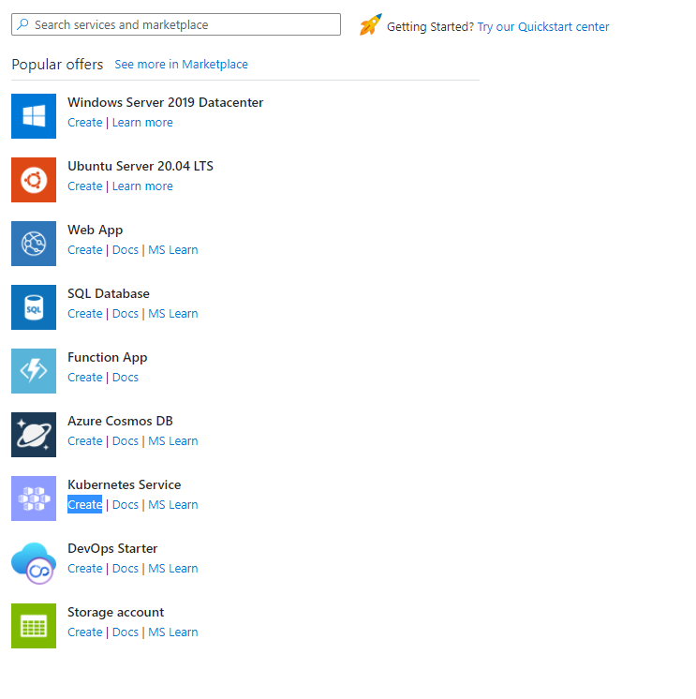
Task: Open MS Learn for SQL Database
Action: click(173, 313)
